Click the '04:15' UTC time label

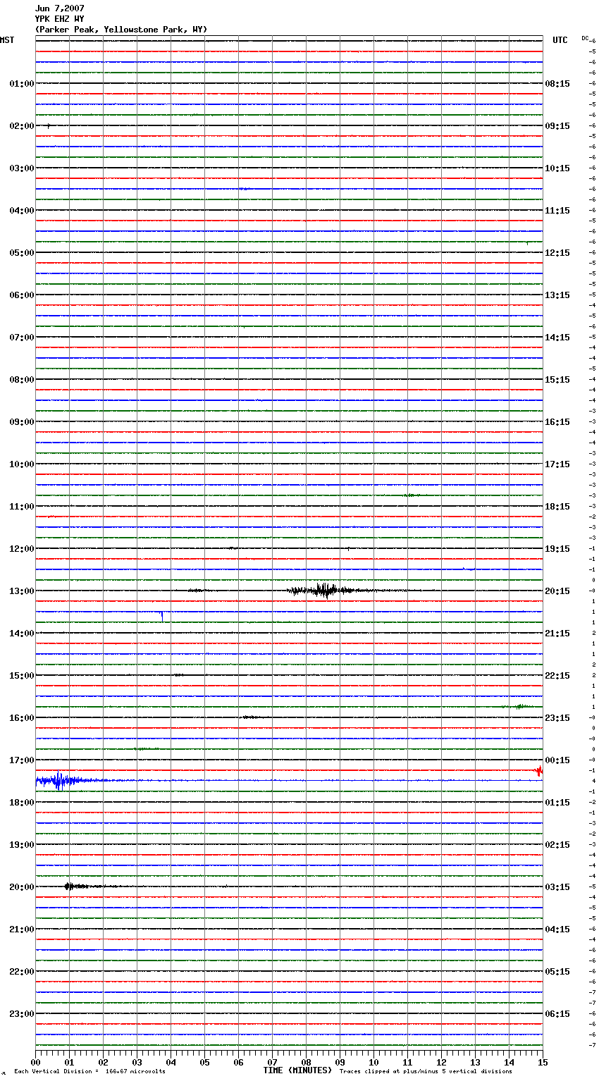coord(557,929)
